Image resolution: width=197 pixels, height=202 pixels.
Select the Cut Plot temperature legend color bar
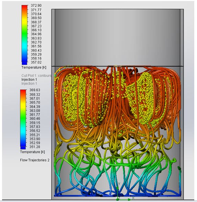click(x=25, y=35)
